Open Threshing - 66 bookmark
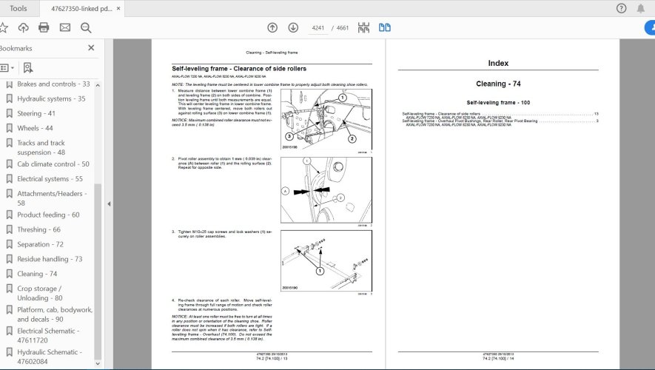This screenshot has width=655, height=370. click(38, 229)
